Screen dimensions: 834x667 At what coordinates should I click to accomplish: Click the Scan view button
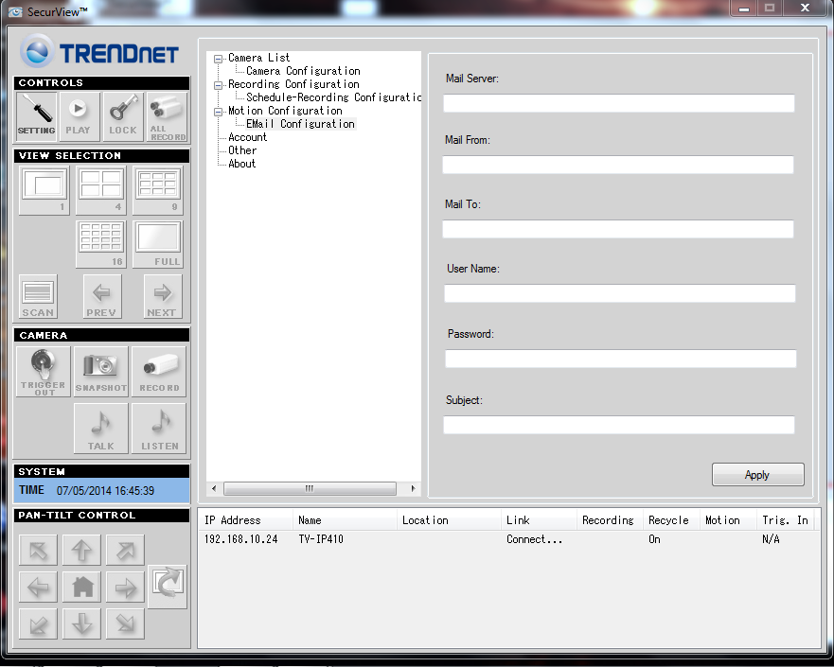click(38, 296)
